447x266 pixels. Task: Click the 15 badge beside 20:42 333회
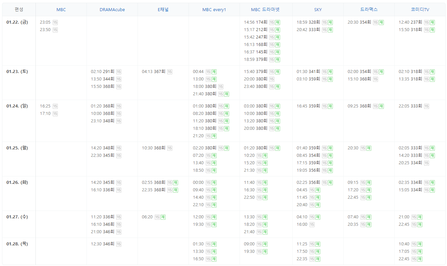pos(324,30)
